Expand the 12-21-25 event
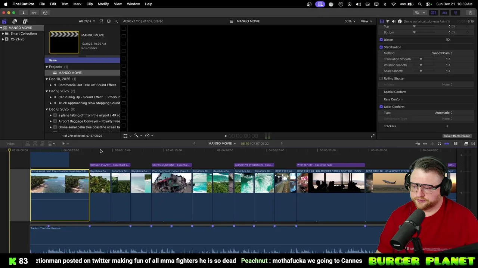 pos(3,39)
